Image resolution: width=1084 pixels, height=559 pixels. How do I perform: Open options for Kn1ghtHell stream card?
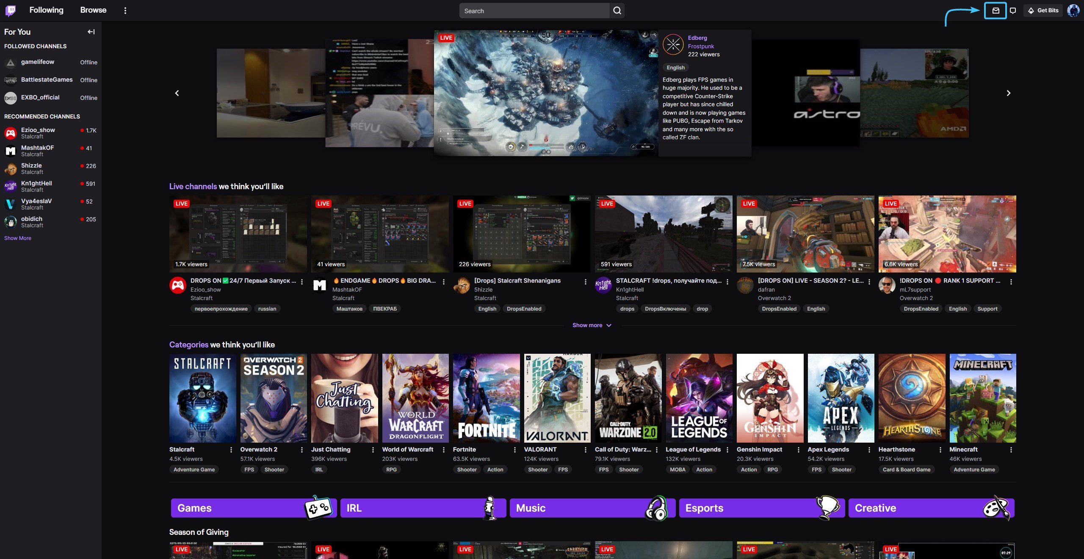coord(727,281)
